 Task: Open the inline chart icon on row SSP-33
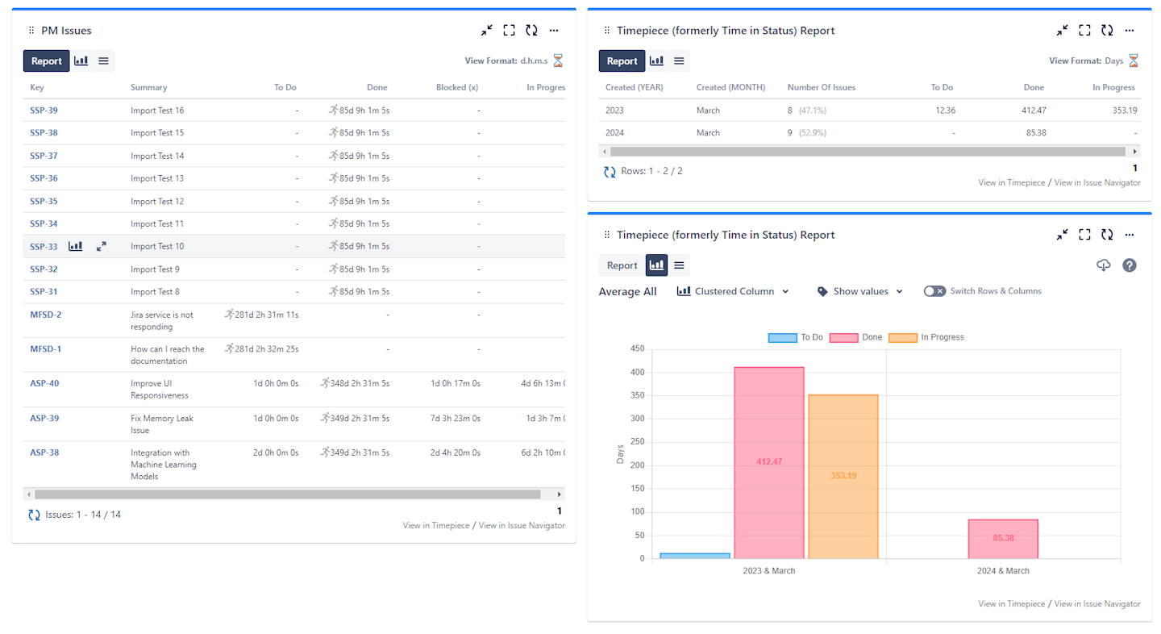pos(75,246)
